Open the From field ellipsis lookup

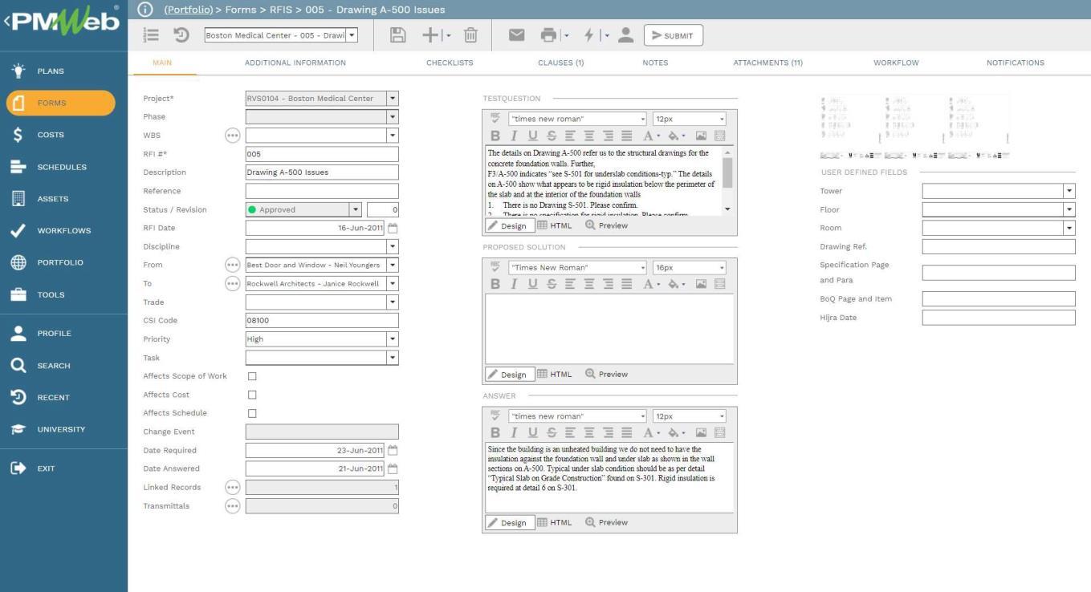pyautogui.click(x=232, y=265)
